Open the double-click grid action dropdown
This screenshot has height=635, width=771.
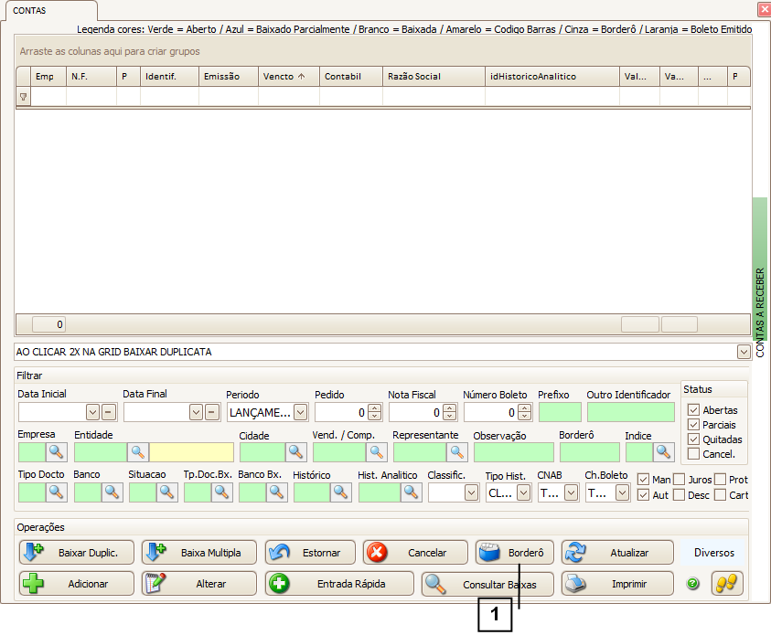pos(743,352)
